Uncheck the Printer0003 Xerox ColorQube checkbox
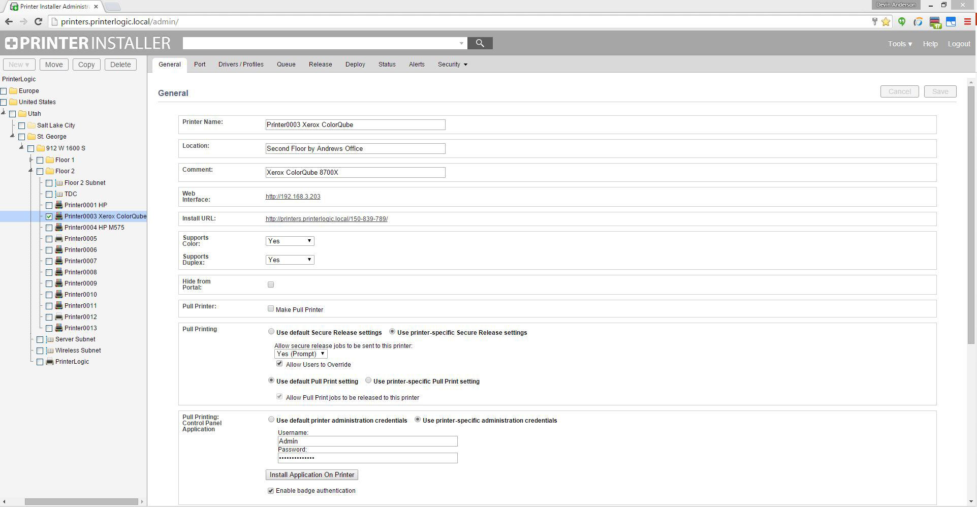The image size is (977, 507). (49, 216)
